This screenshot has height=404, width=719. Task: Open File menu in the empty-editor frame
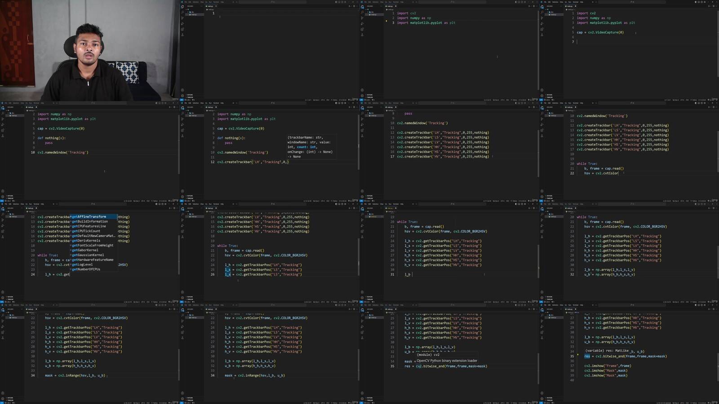(x=186, y=2)
